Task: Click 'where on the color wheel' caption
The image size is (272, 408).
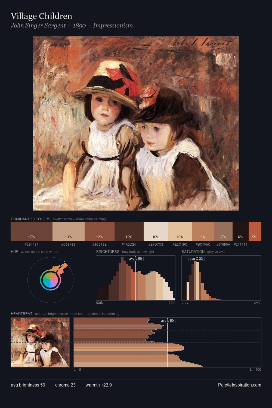Action: [x=39, y=252]
